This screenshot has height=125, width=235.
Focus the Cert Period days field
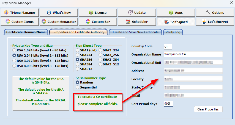pyautogui.click(x=168, y=104)
